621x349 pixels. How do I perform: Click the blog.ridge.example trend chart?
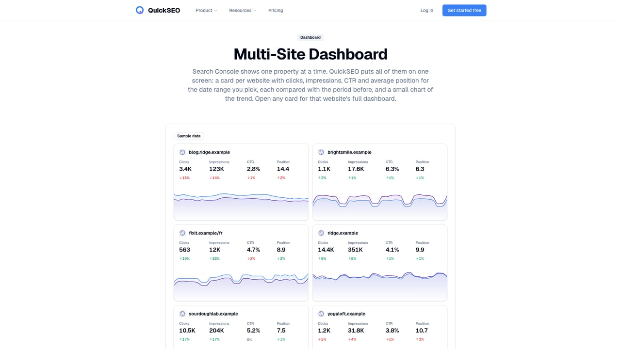coord(241,206)
